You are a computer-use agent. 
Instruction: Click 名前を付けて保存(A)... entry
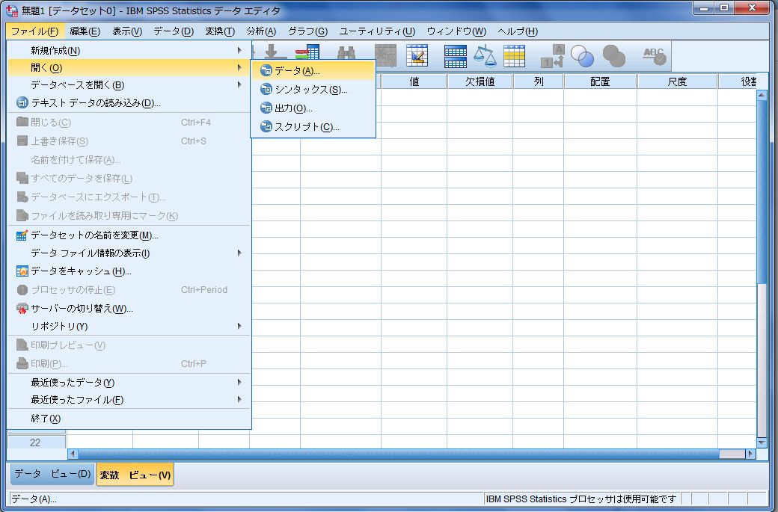pos(129,160)
